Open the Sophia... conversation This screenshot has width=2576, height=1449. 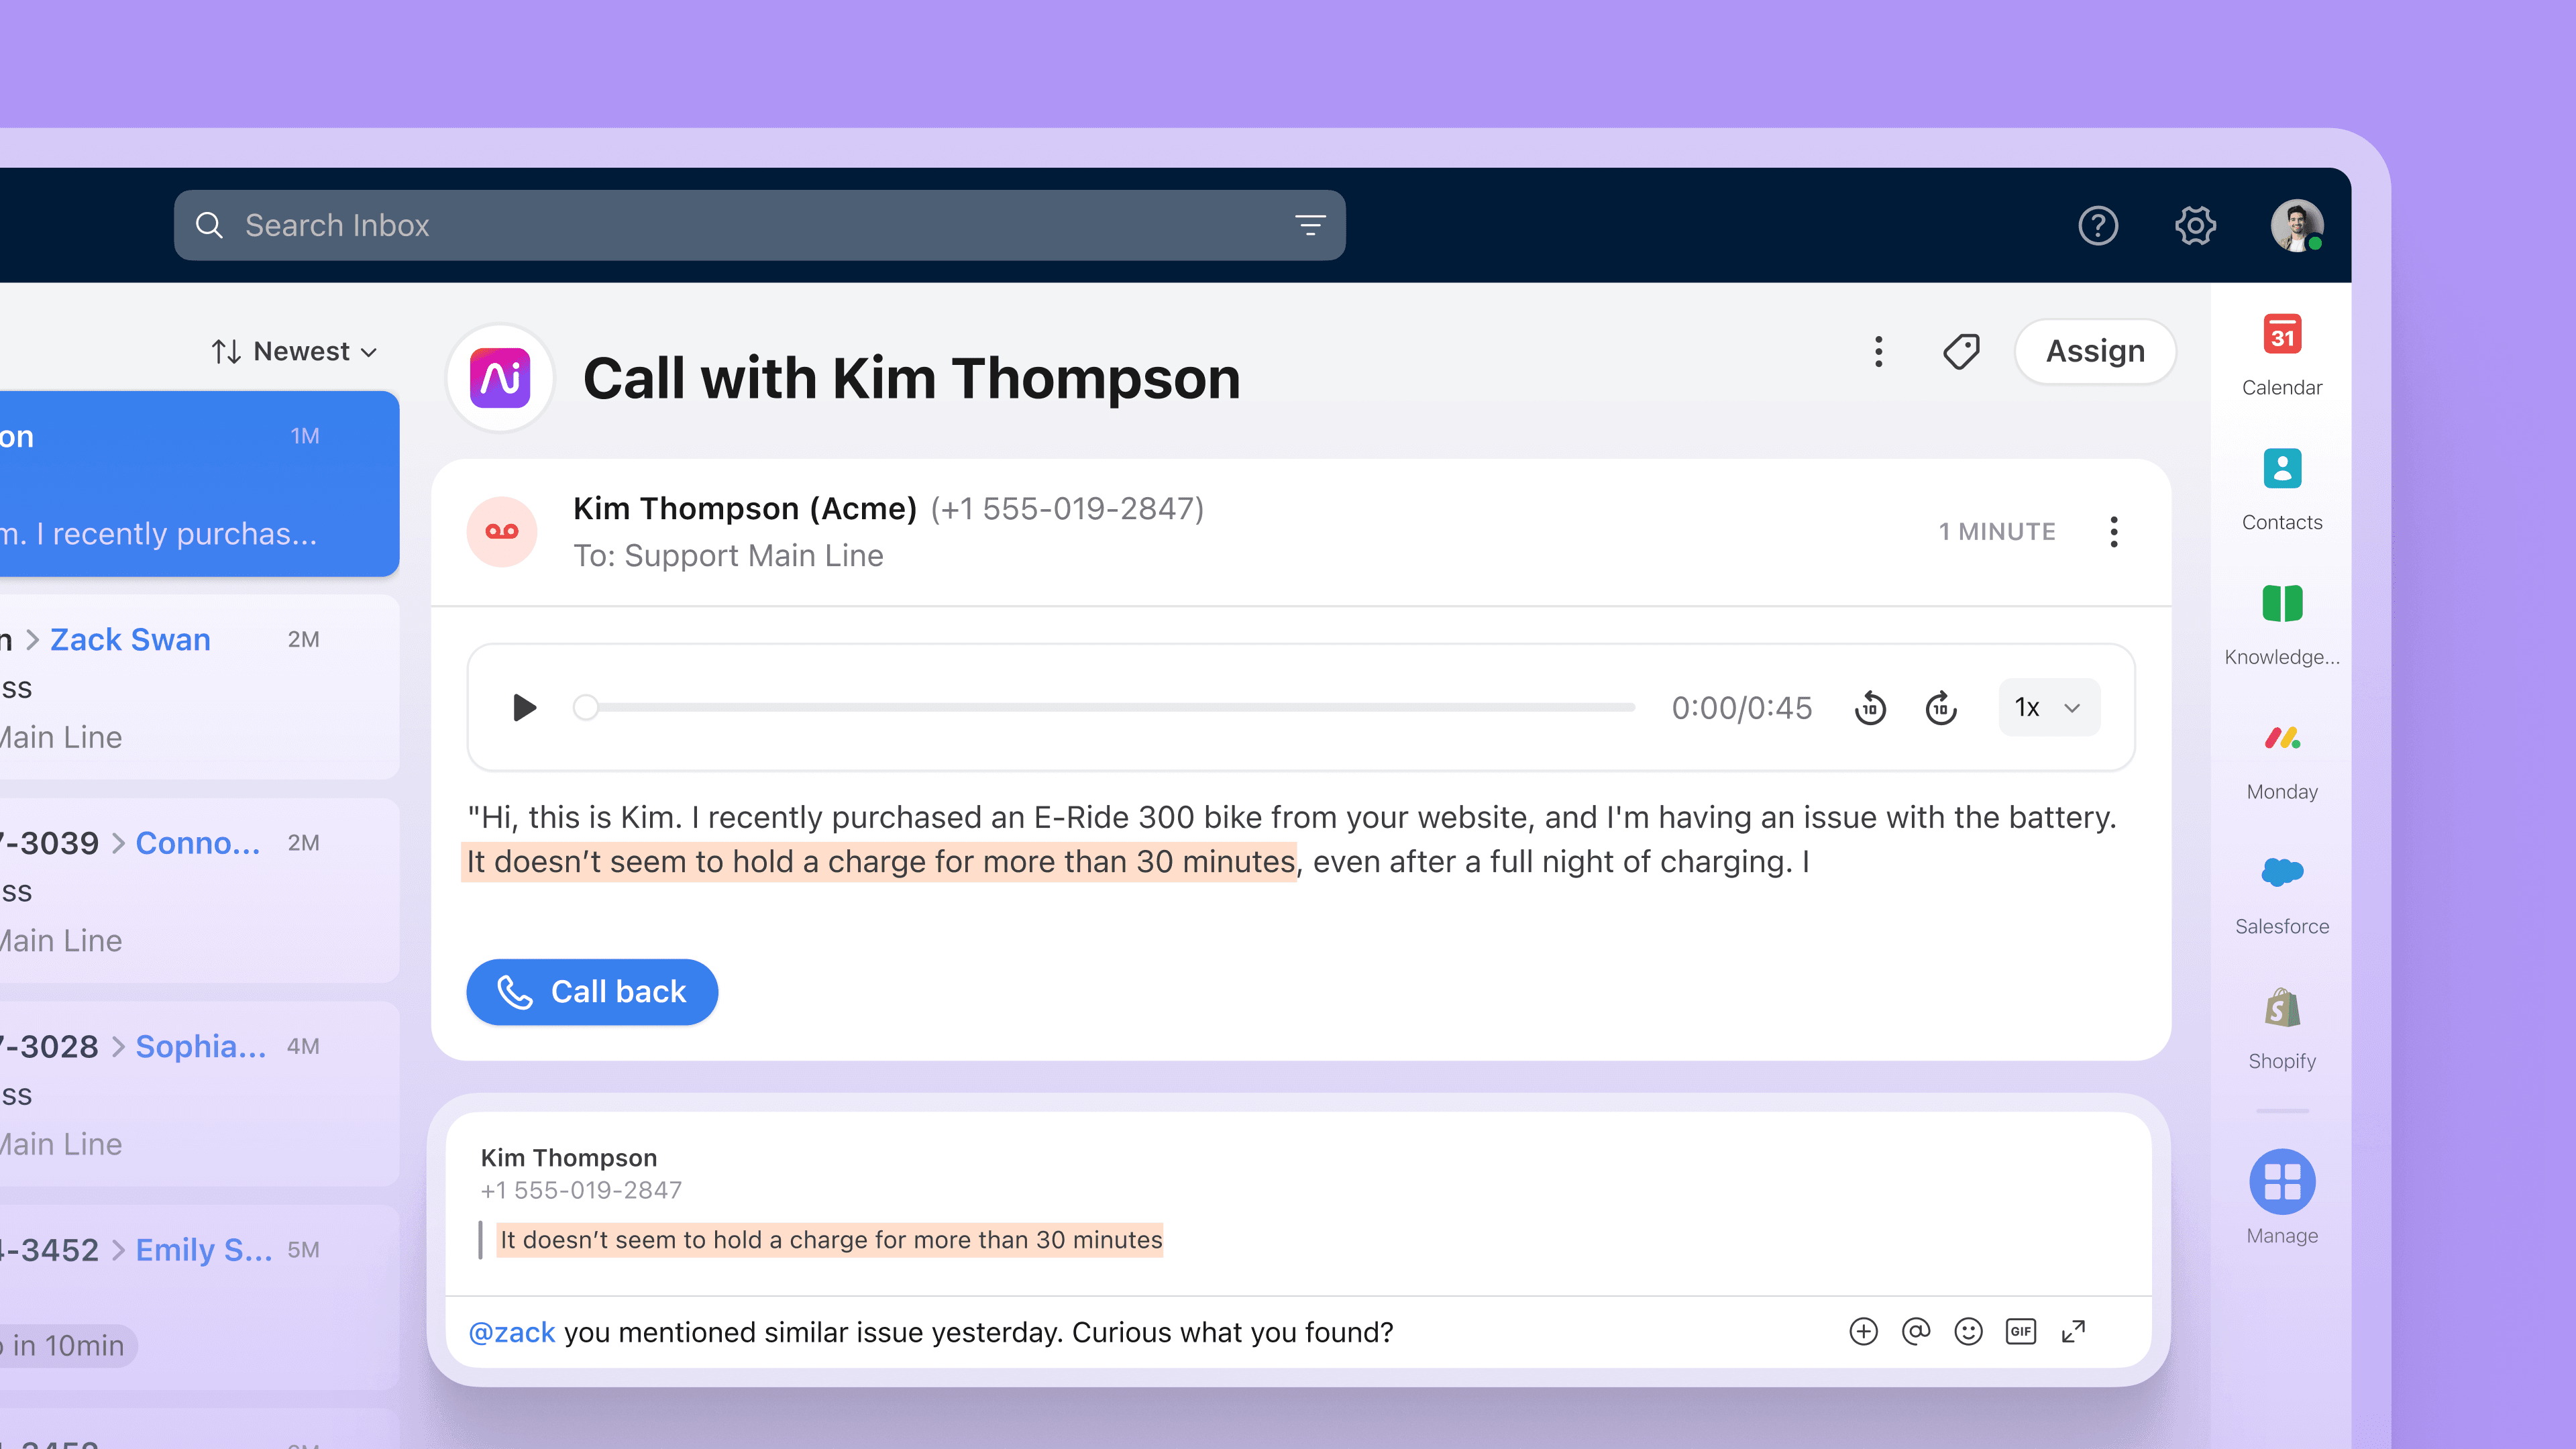(198, 1094)
